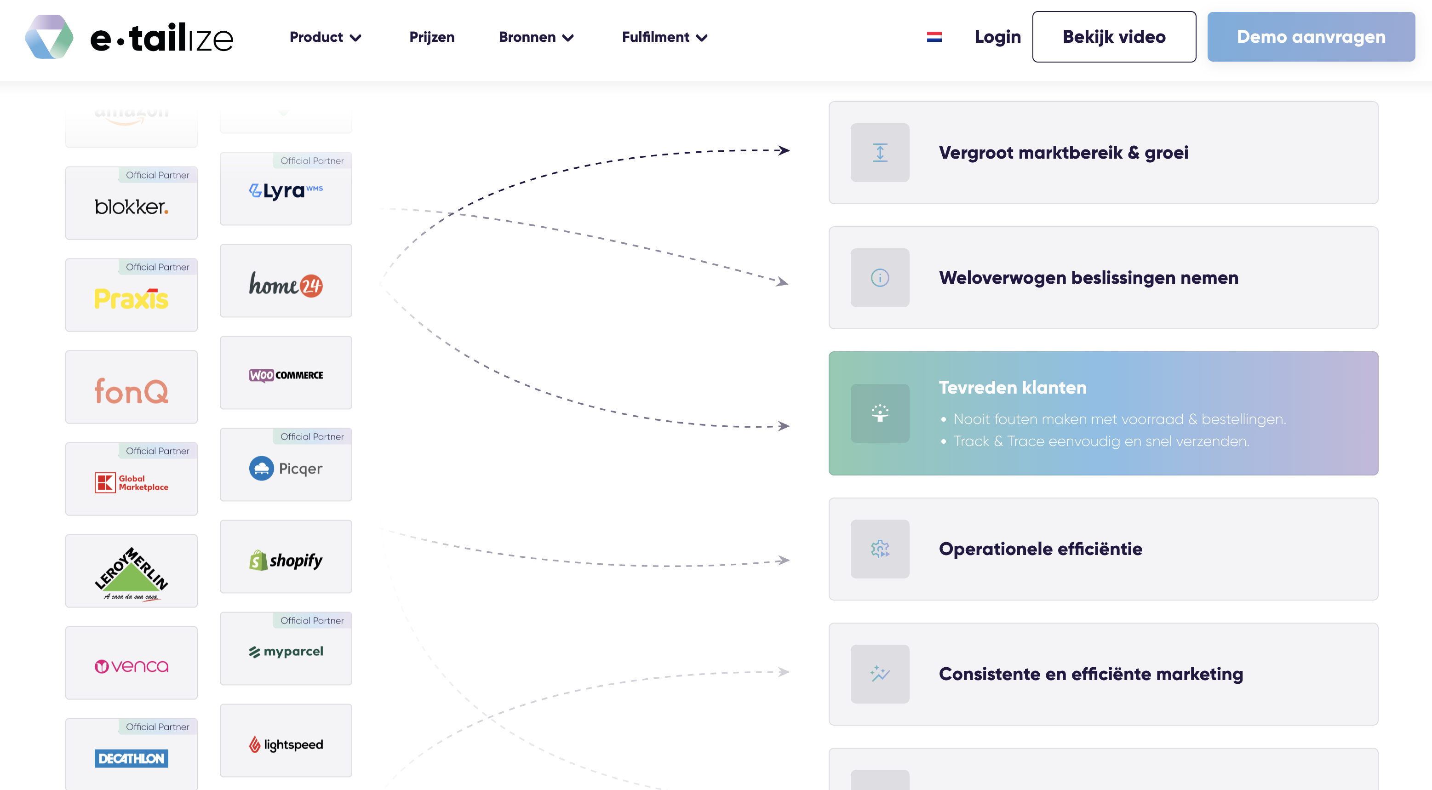The width and height of the screenshot is (1432, 790).
Task: Click the WooCommerce logo tile
Action: (286, 373)
